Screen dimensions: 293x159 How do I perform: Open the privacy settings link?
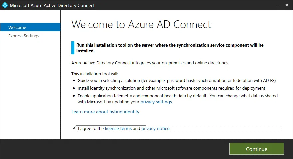coord(156,102)
